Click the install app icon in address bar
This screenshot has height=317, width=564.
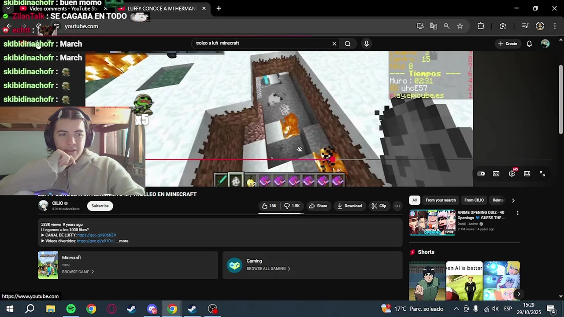pos(420,26)
